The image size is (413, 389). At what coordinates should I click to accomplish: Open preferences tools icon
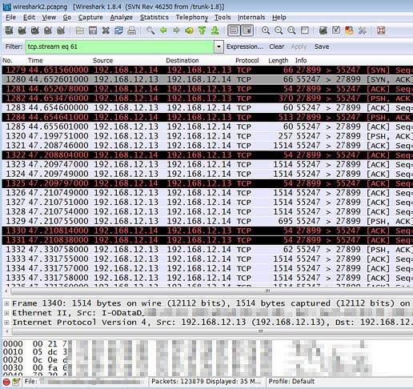363,30
